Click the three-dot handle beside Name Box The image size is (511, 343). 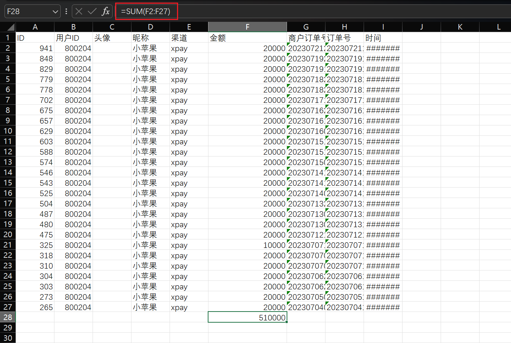tap(66, 11)
